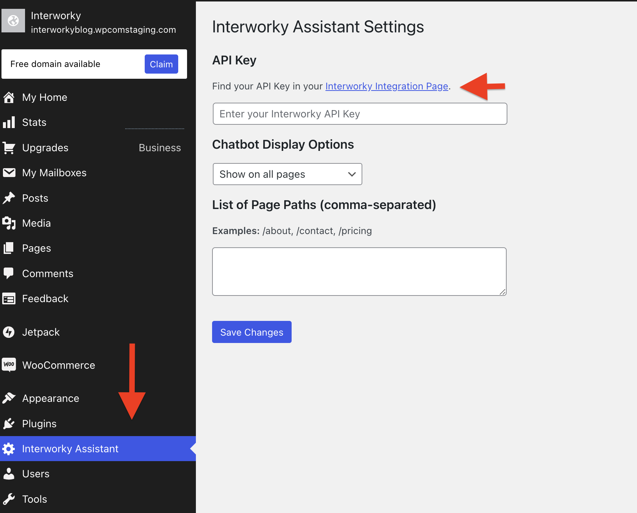Click the Plugins plug icon
The width and height of the screenshot is (637, 513).
click(9, 424)
